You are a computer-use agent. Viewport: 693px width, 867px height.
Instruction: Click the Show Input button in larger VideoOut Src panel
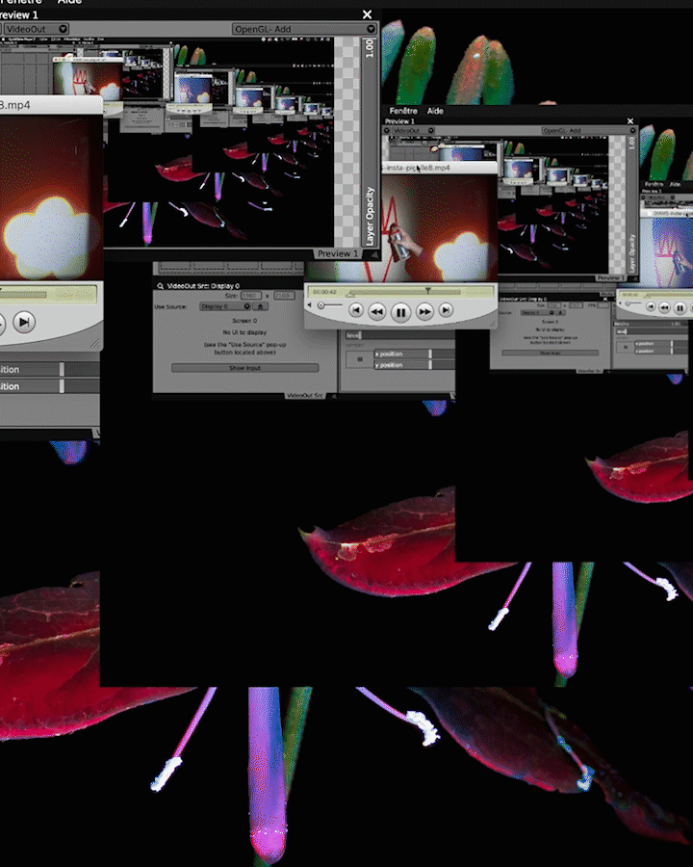pyautogui.click(x=244, y=368)
